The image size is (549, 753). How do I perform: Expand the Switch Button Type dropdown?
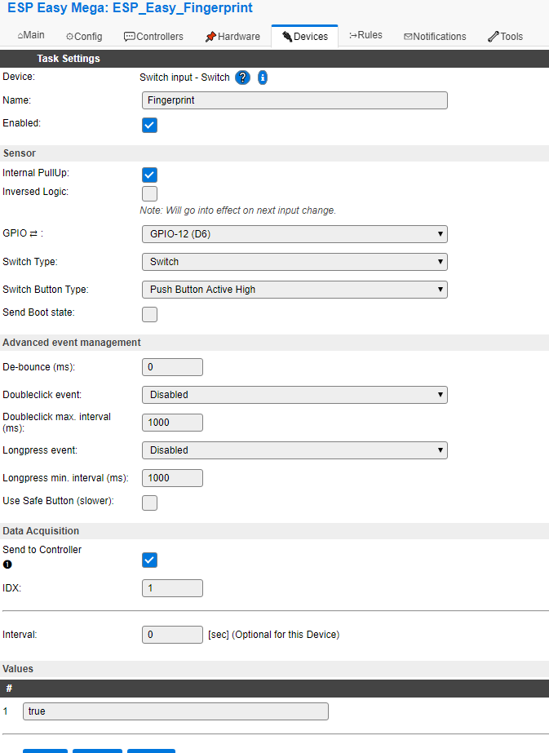coord(294,290)
